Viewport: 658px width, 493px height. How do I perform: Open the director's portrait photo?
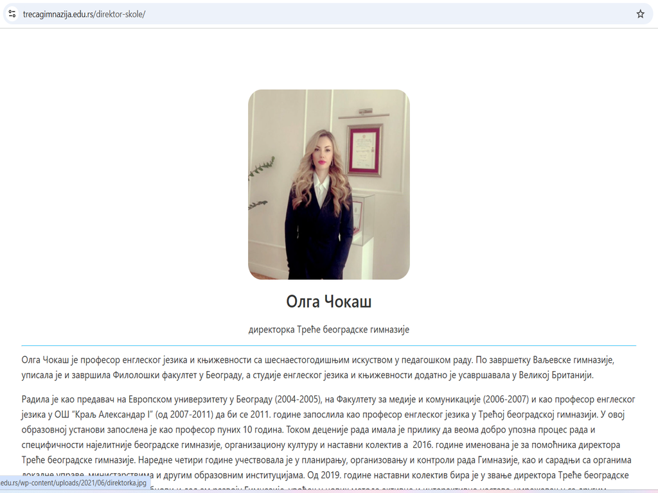(328, 184)
